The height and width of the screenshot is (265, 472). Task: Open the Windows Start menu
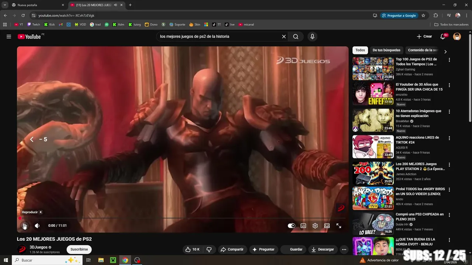click(x=6, y=260)
